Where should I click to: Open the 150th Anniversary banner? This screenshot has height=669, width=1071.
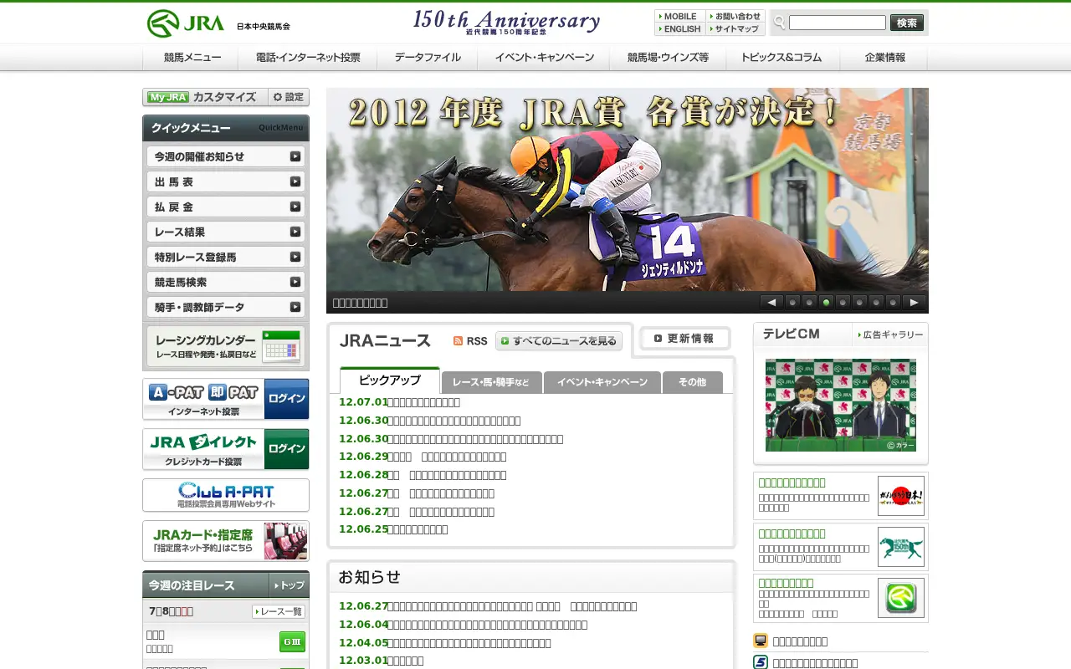(x=506, y=22)
